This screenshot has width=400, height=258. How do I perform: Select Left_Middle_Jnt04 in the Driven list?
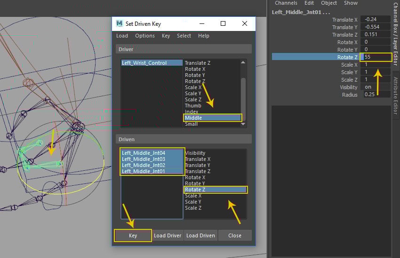point(144,153)
